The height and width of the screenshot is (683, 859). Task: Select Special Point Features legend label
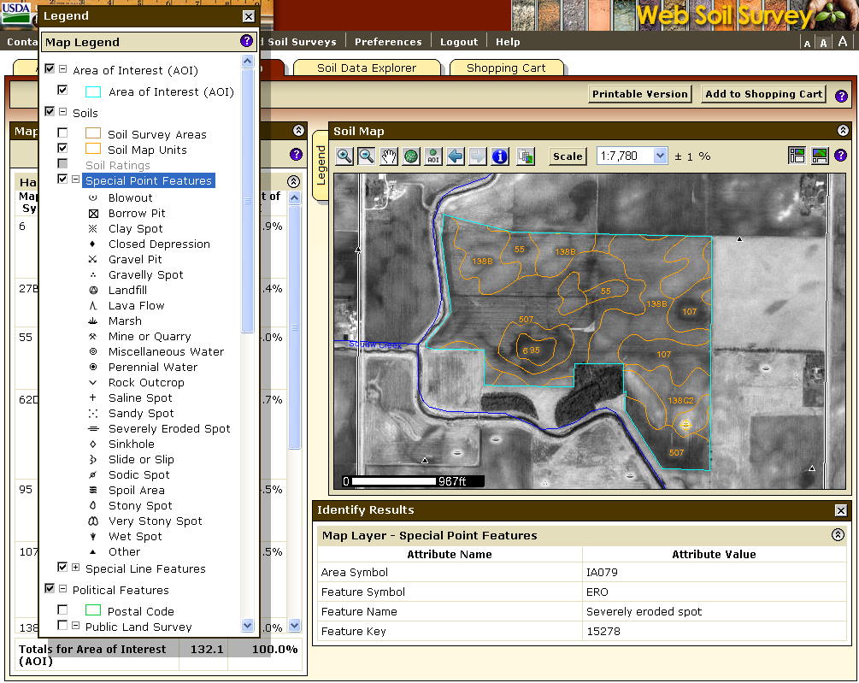tap(149, 180)
